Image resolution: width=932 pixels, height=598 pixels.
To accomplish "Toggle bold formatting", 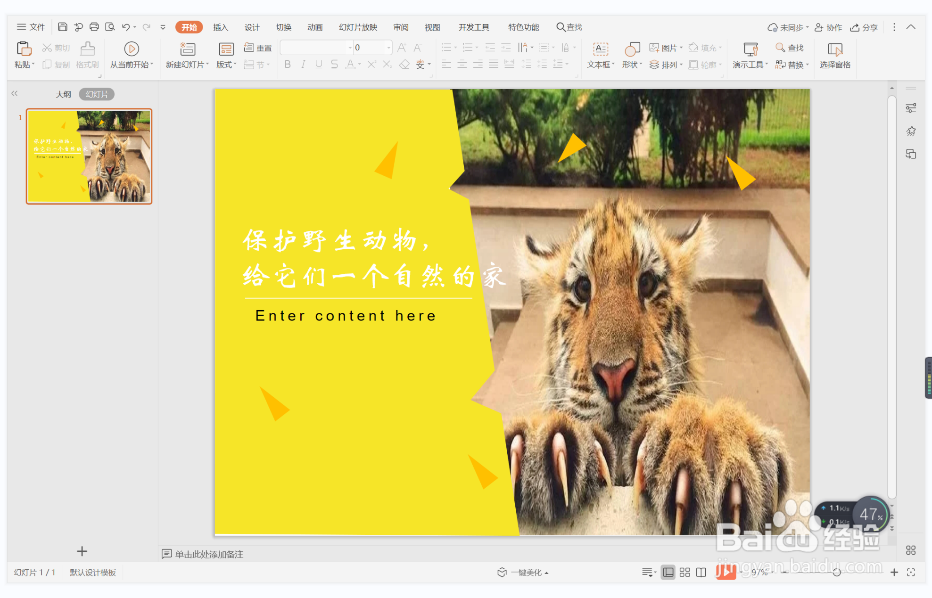I will click(x=287, y=65).
